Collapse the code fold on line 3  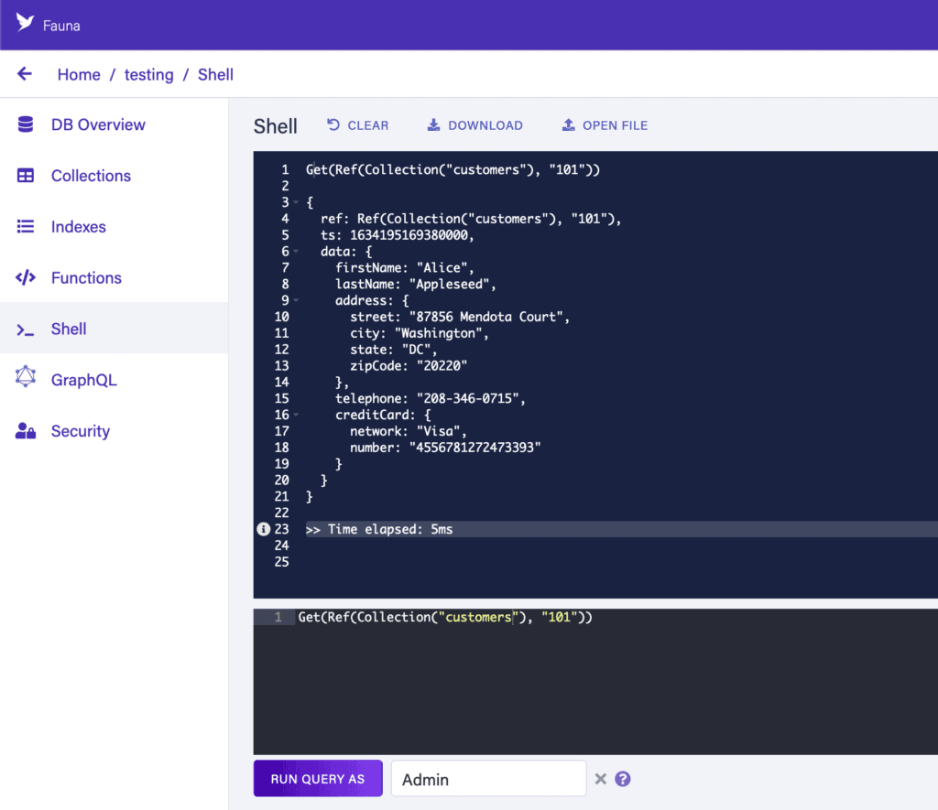click(296, 202)
